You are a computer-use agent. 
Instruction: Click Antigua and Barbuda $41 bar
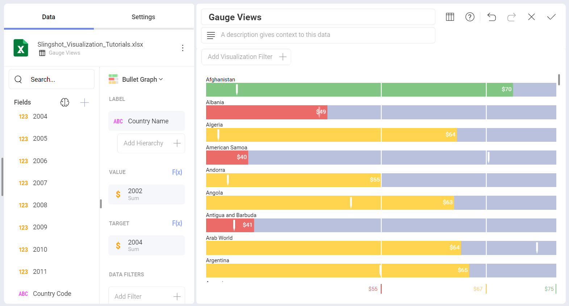pos(230,225)
